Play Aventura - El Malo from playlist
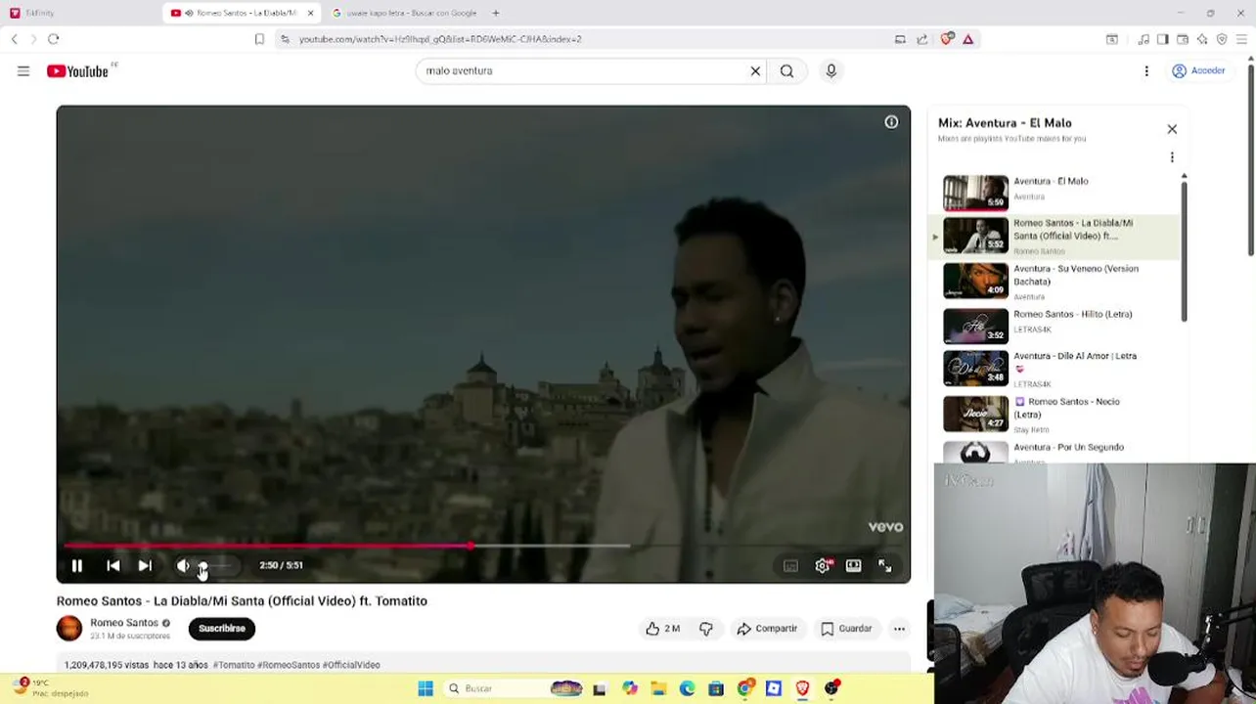1256x704 pixels. tap(1054, 193)
